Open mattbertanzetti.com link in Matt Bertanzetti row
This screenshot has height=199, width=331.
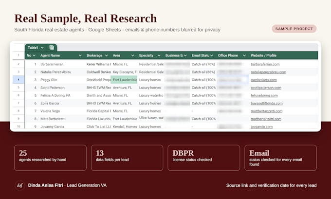pos(266,119)
